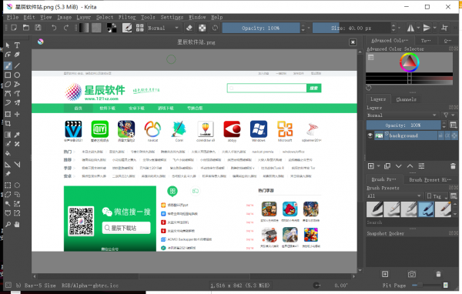Click horizontal mirror tool icon

(410, 28)
